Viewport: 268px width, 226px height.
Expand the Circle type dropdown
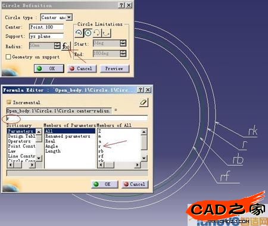tap(69, 17)
